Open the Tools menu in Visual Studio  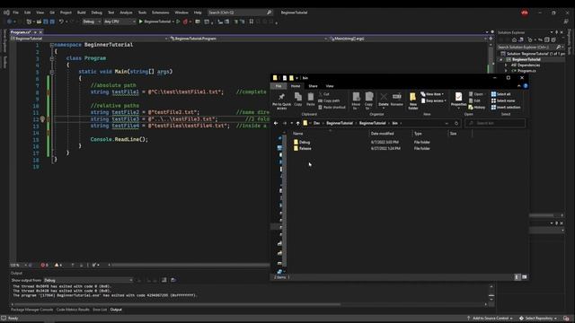coord(142,13)
